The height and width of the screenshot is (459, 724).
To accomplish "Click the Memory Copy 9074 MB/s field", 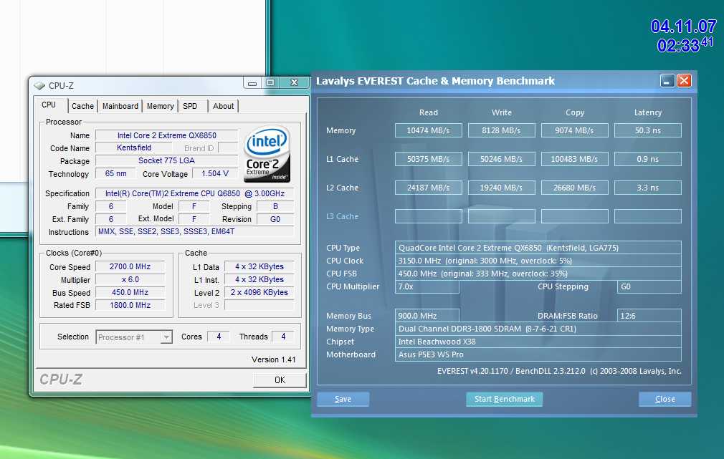I will (574, 130).
